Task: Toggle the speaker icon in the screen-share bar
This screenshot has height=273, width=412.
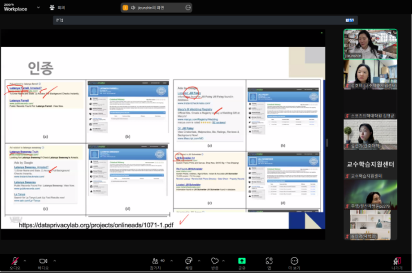Action: [134, 8]
